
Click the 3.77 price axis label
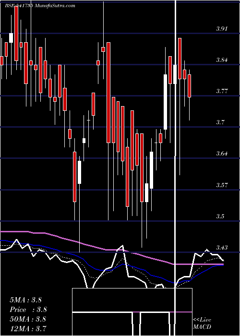[222, 91]
